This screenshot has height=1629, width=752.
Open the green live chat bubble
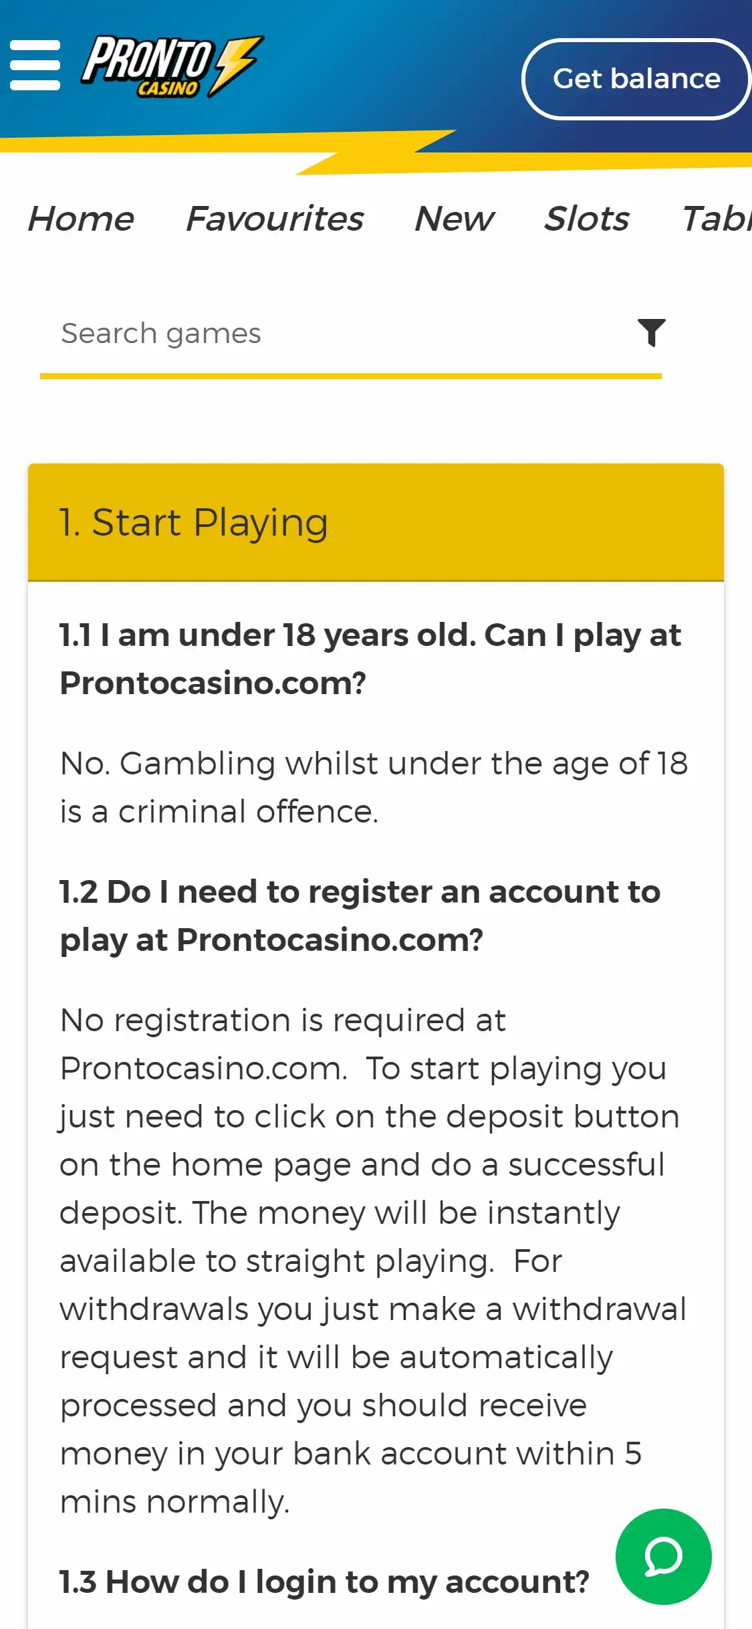(663, 1556)
